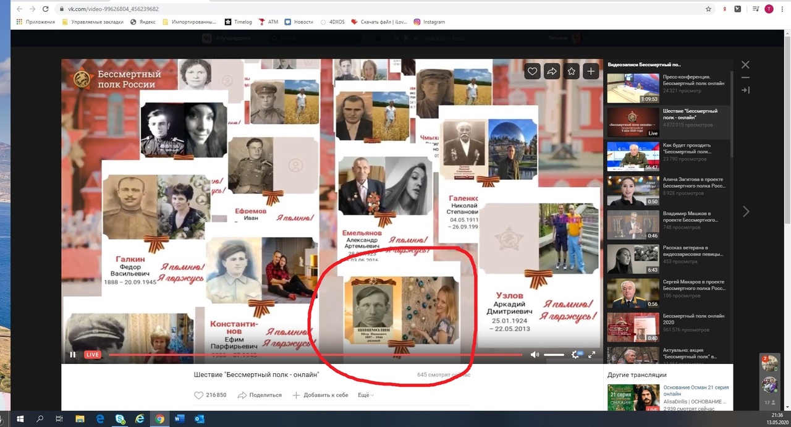The image size is (791, 427).
Task: Open the Пресс-конференция video thumbnail
Action: coord(633,88)
